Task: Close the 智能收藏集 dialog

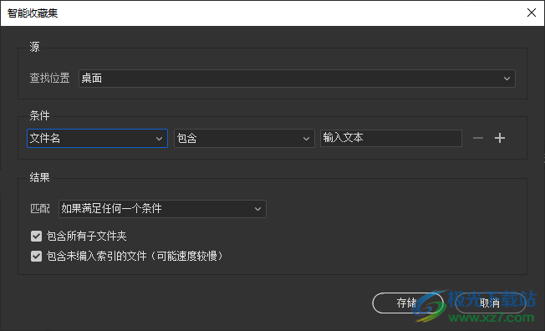Action: tap(531, 13)
